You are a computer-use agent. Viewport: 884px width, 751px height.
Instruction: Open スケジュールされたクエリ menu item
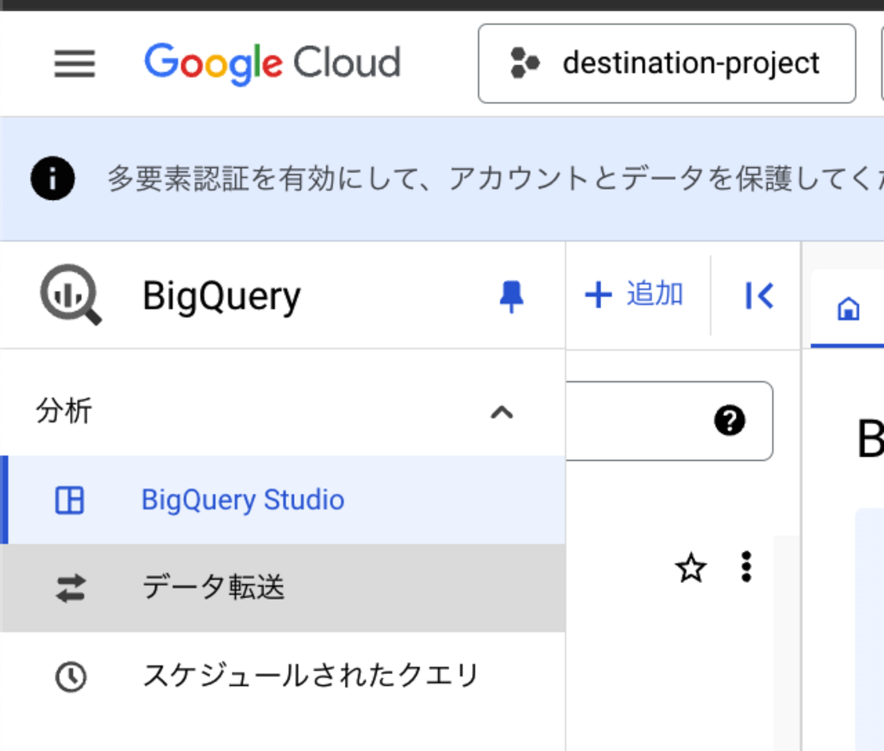[311, 676]
